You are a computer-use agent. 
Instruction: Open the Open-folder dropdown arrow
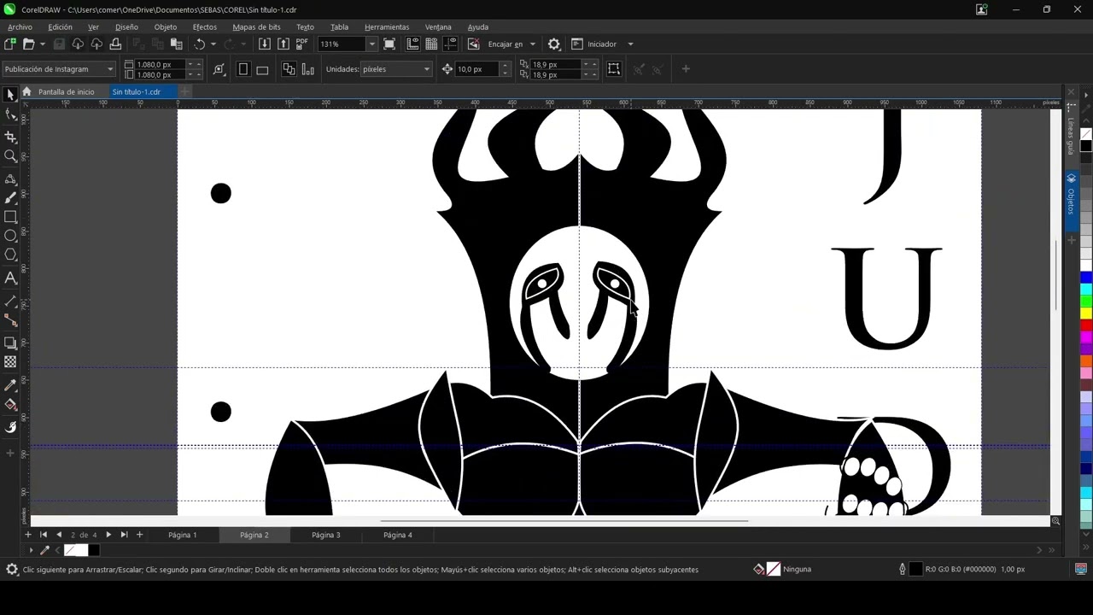pyautogui.click(x=42, y=44)
